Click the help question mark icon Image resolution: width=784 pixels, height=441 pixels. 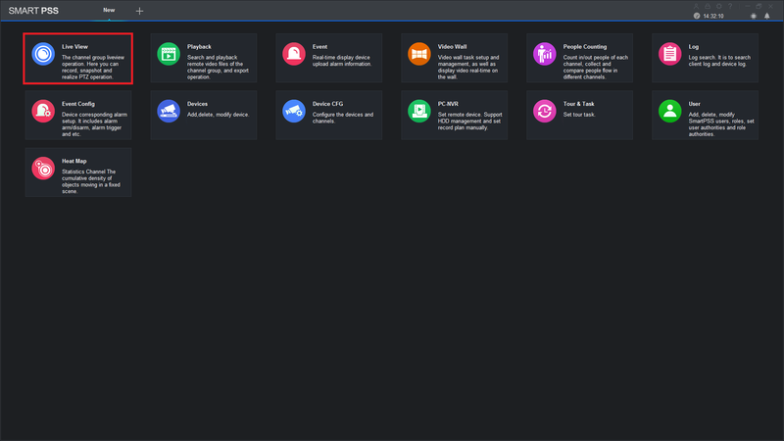pos(730,6)
